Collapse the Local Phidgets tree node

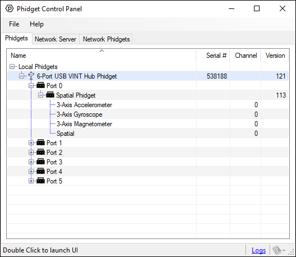pyautogui.click(x=12, y=67)
